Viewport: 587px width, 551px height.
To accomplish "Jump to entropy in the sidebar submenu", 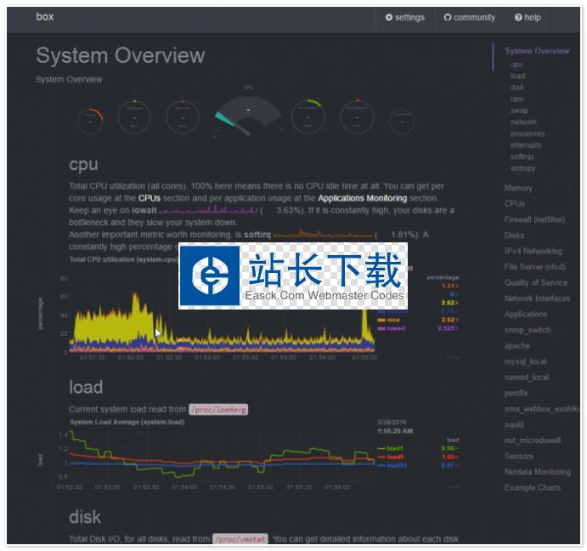I will 522,168.
